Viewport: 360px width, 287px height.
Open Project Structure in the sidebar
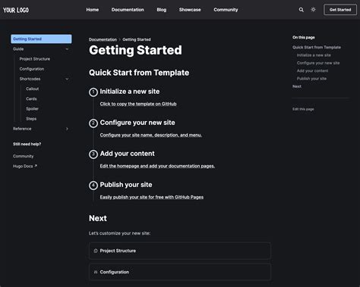click(x=35, y=59)
